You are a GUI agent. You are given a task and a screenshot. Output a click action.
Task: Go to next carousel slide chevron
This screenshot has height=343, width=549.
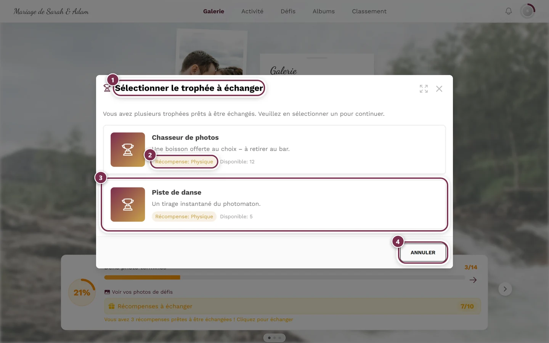coord(505,289)
